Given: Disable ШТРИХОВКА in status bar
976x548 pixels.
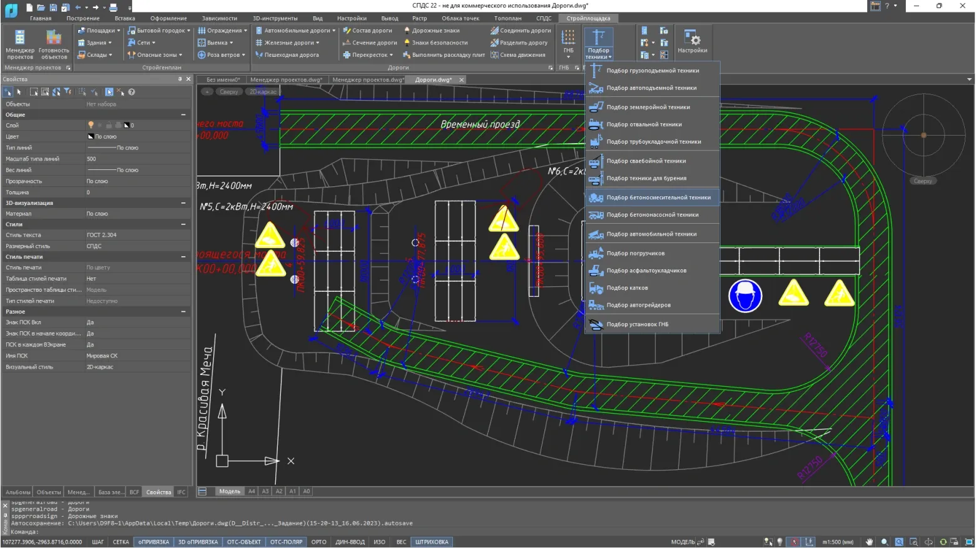Looking at the screenshot, I should 432,542.
